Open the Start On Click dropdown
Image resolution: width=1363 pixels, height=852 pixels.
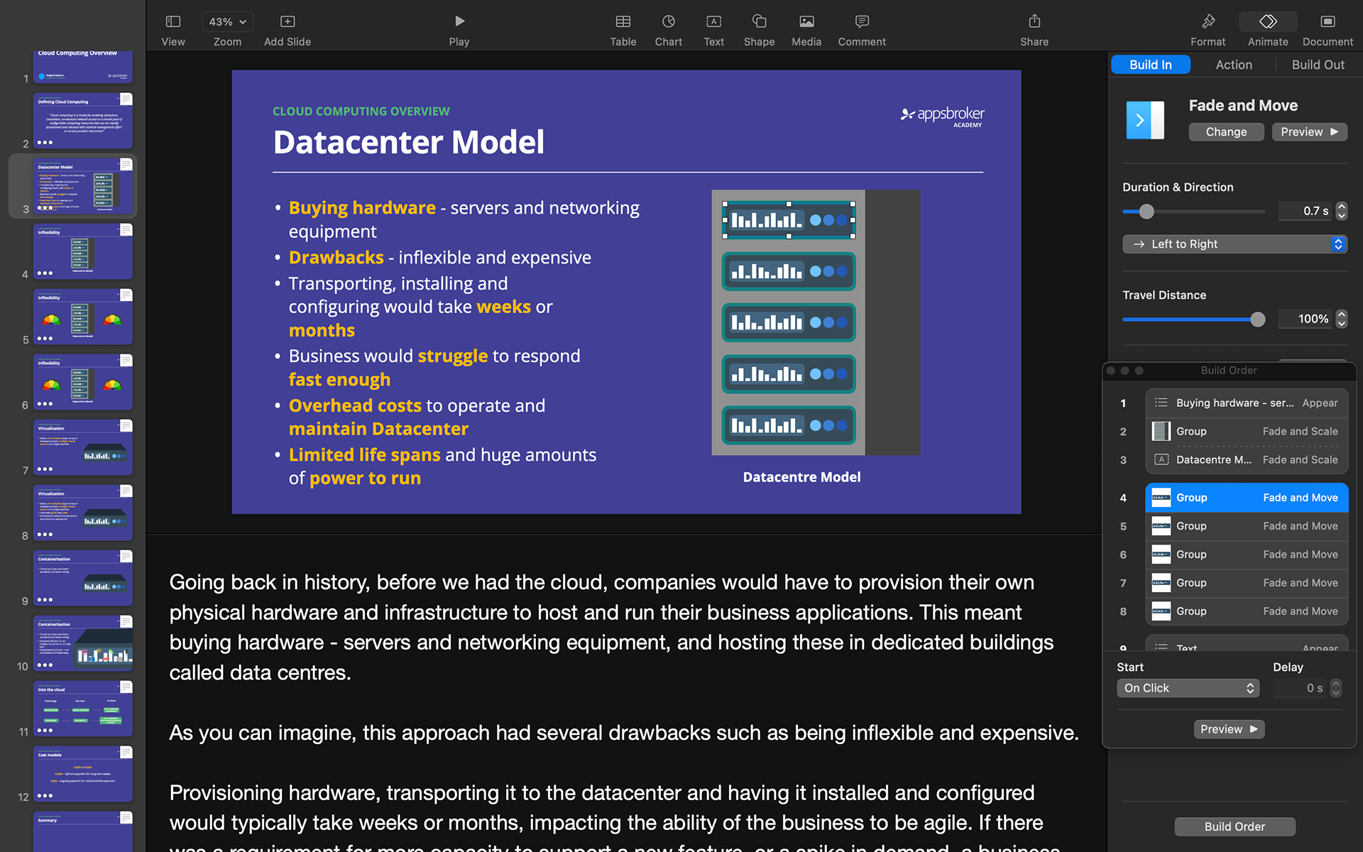click(1188, 688)
